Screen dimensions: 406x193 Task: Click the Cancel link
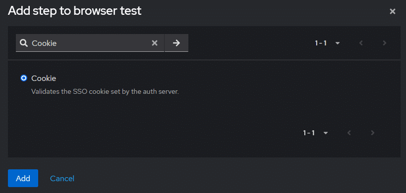[62, 178]
